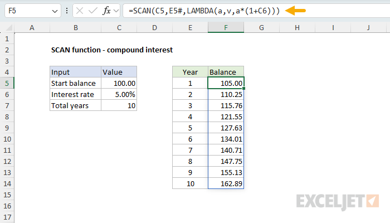This screenshot has width=390, height=223.
Task: Select row 5 header
Action: [7, 83]
